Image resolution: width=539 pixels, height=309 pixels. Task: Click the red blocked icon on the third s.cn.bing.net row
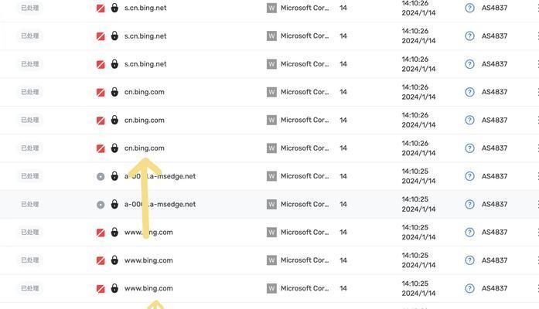(x=101, y=64)
